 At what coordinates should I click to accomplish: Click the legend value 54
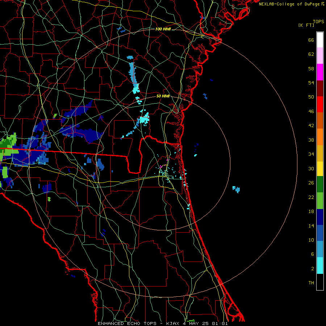pos(311,83)
